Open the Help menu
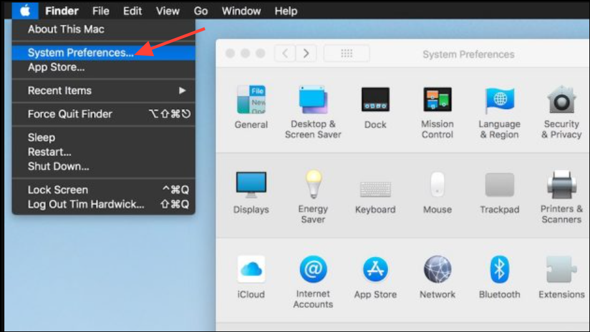Viewport: 590px width, 332px height. click(x=286, y=11)
